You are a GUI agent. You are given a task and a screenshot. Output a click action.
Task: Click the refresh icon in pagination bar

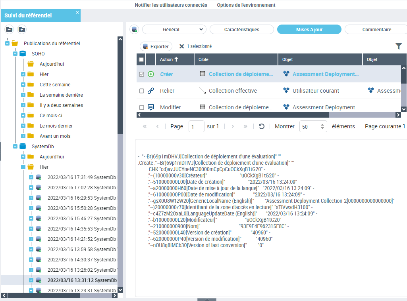tap(261, 126)
